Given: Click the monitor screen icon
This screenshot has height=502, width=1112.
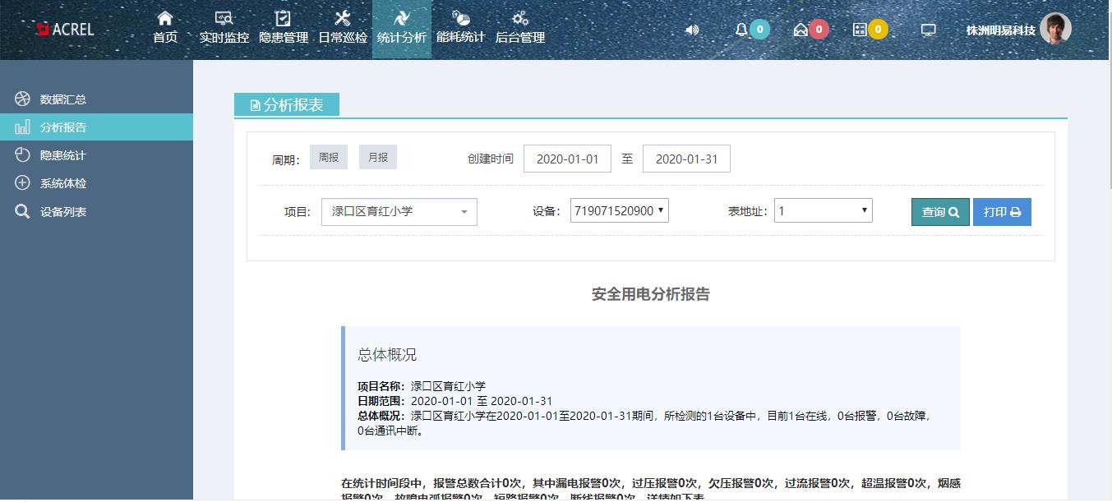Looking at the screenshot, I should point(927,28).
